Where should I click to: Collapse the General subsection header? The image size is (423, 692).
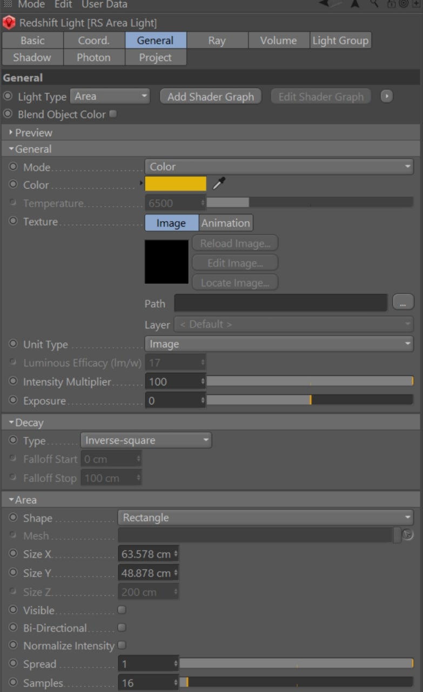click(211, 149)
